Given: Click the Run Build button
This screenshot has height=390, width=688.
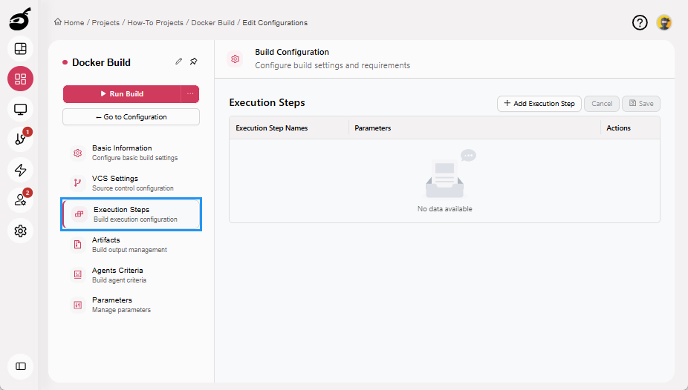Looking at the screenshot, I should tap(122, 93).
